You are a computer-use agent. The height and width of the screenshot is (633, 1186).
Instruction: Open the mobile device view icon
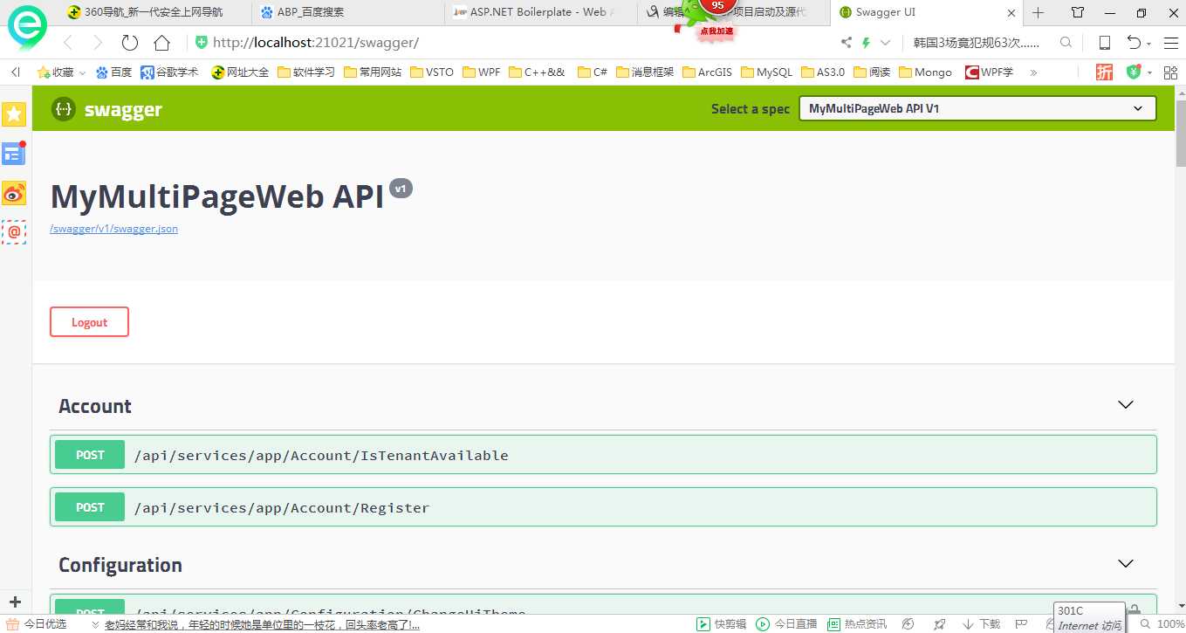(x=1104, y=42)
